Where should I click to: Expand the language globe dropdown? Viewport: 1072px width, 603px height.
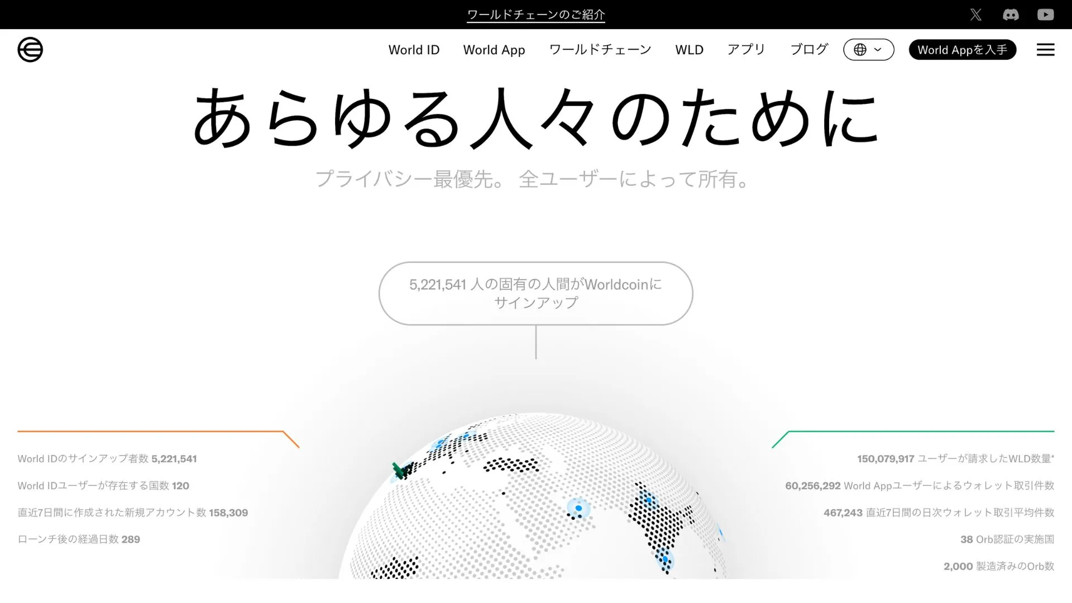tap(868, 50)
